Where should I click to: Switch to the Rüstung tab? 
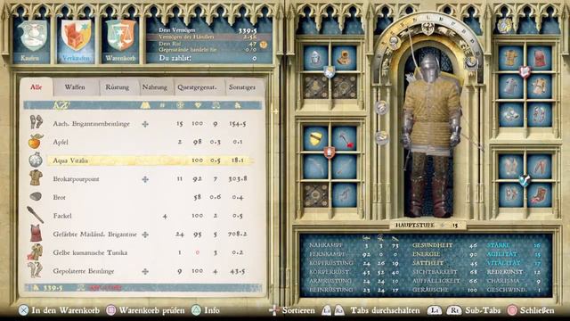117,87
